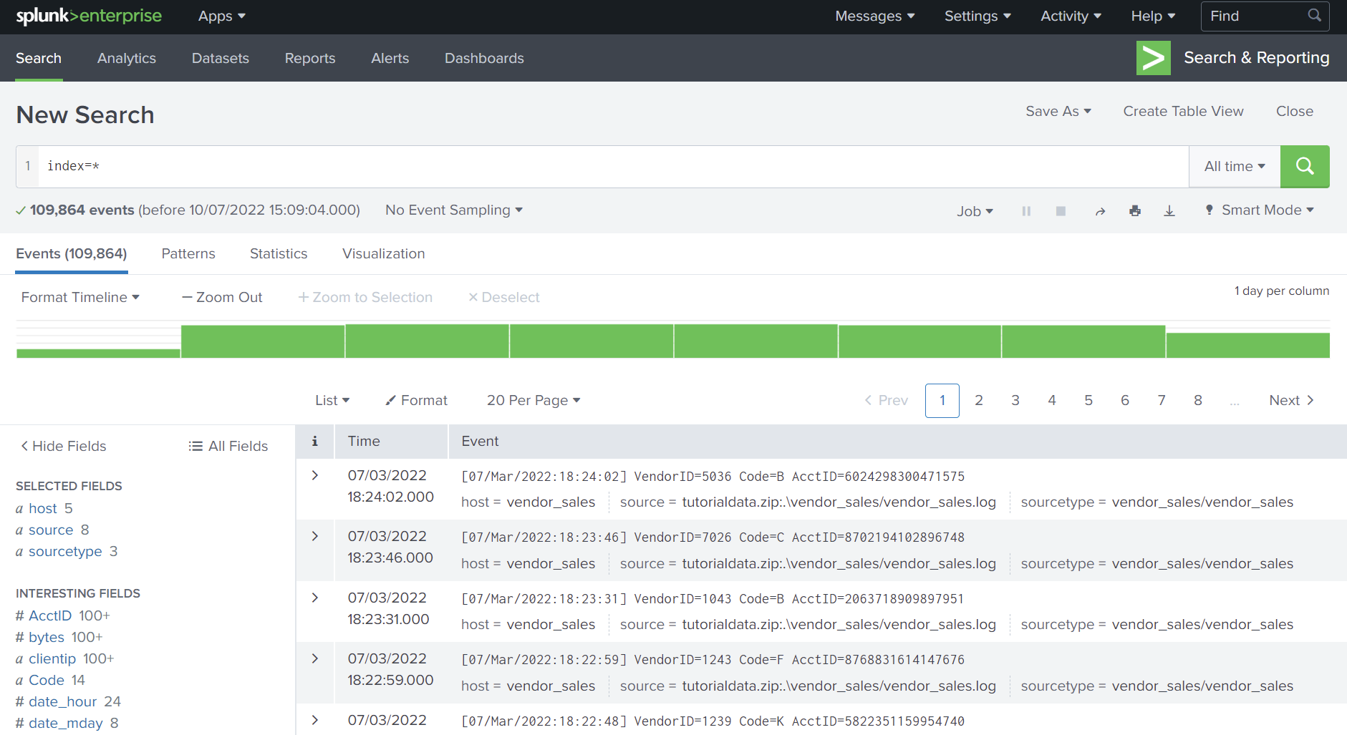Open the Search & Reporting app icon
The width and height of the screenshot is (1347, 735).
[x=1153, y=58]
